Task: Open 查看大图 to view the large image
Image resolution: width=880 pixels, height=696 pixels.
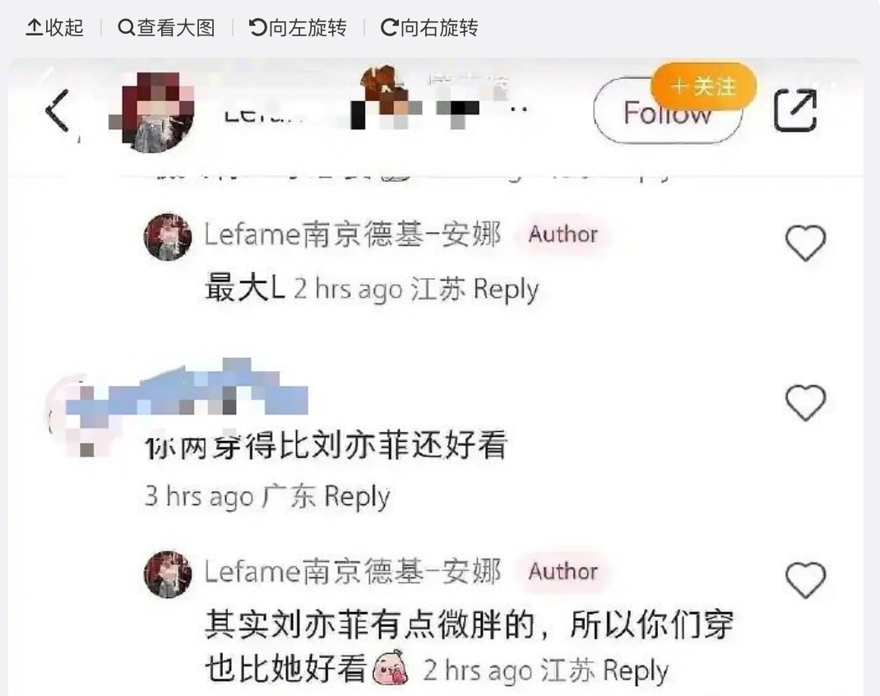Action: pyautogui.click(x=167, y=27)
